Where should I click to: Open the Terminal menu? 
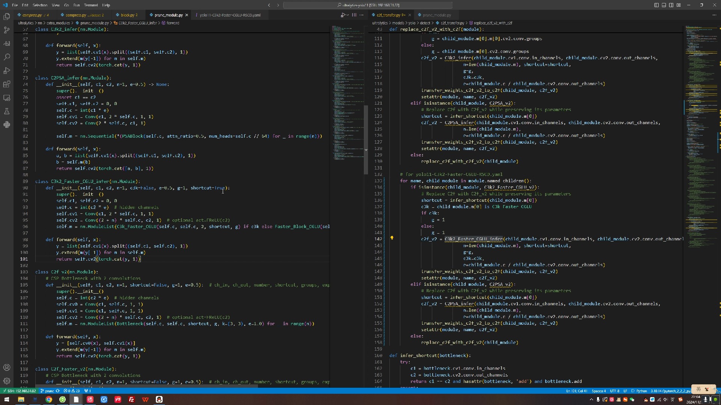pos(91,5)
